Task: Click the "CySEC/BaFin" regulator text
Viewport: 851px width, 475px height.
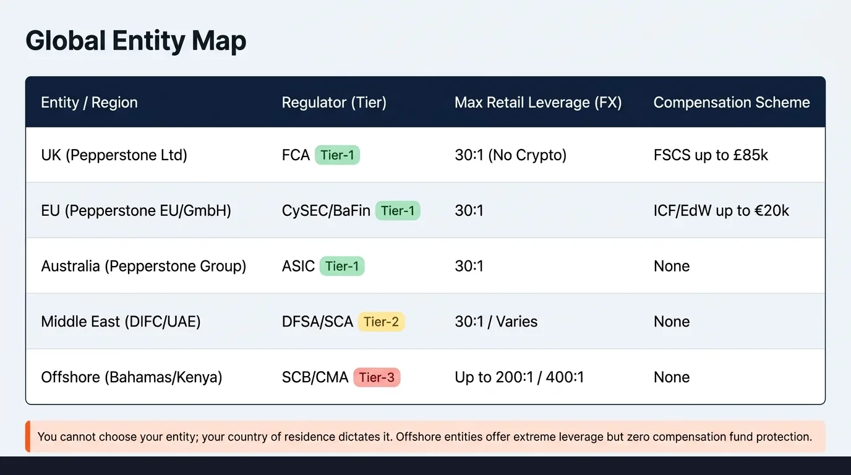Action: pos(326,210)
